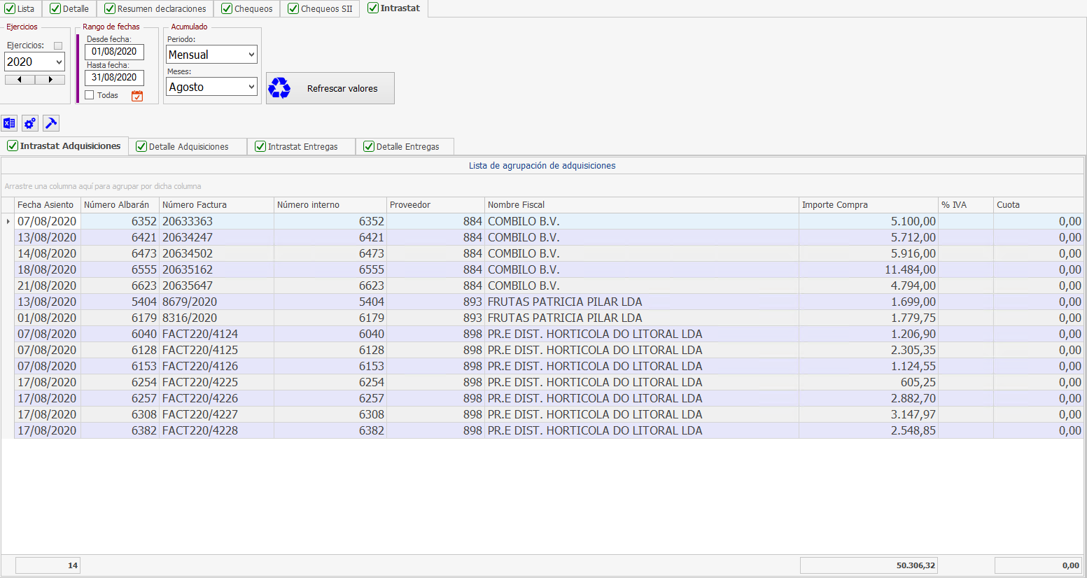Open the Intrastat Entregas tab
The image size is (1087, 578).
[x=302, y=147]
